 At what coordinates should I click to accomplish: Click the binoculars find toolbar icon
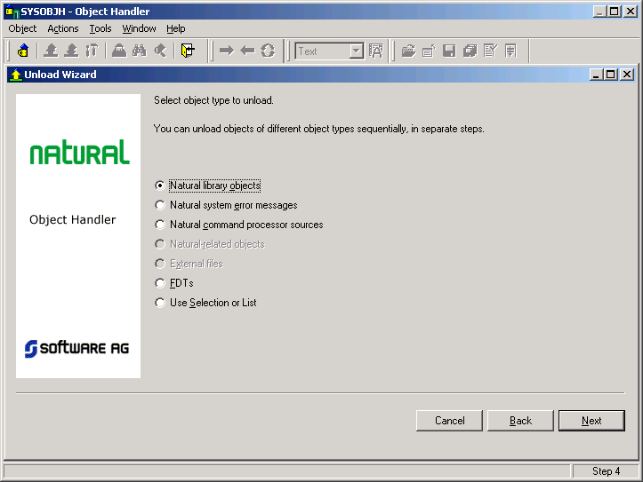click(x=140, y=51)
